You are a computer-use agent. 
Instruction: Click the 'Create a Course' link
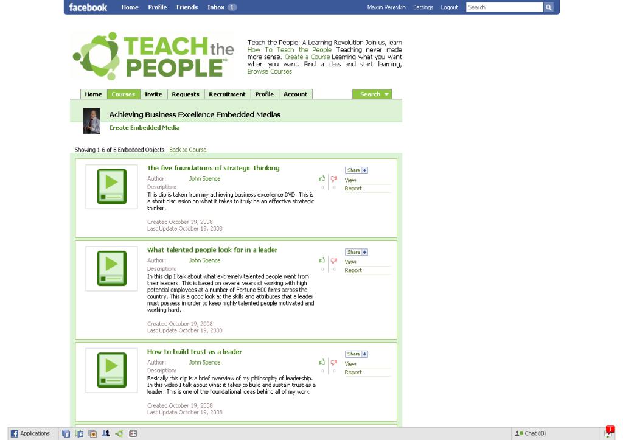(307, 57)
